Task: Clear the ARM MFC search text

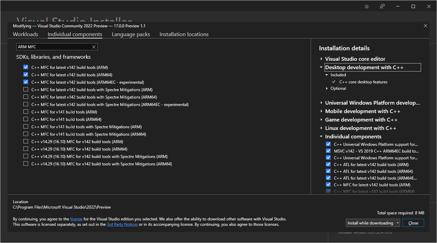Action: pos(94,47)
